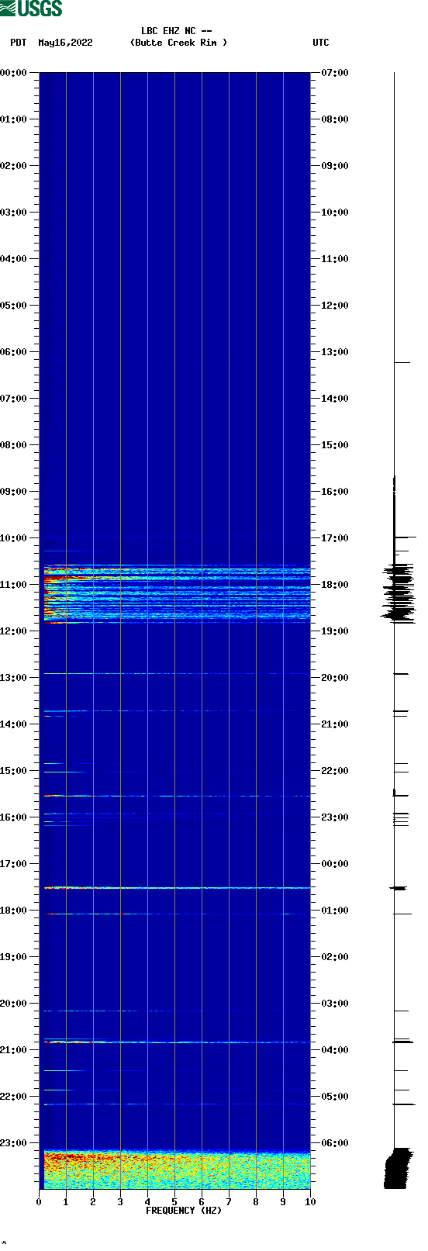
Task: Click the PDT time label '15:00'
Action: (x=14, y=771)
